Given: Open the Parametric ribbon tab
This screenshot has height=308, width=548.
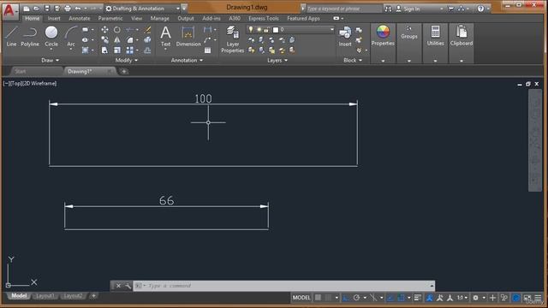Looking at the screenshot, I should (x=110, y=18).
